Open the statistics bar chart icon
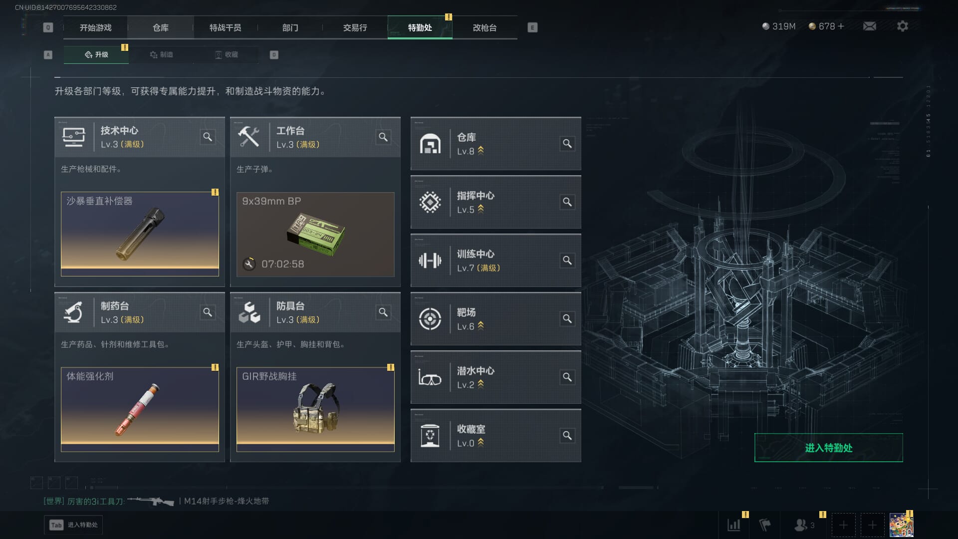 pos(734,525)
